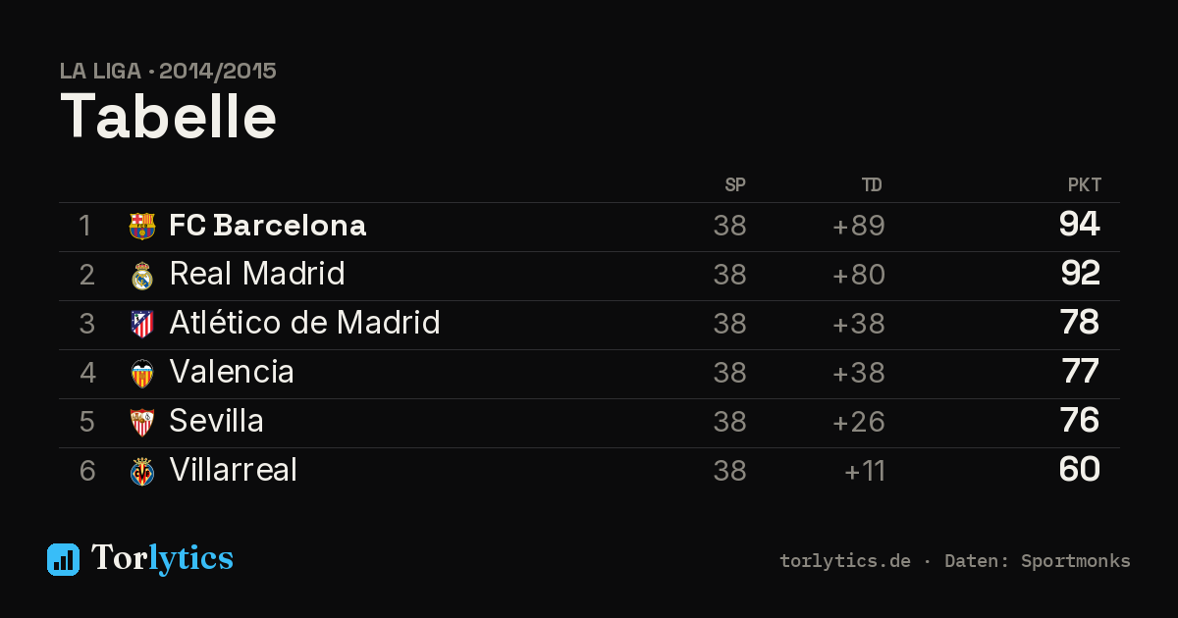
Task: Click the Tabelle heading
Action: [169, 117]
